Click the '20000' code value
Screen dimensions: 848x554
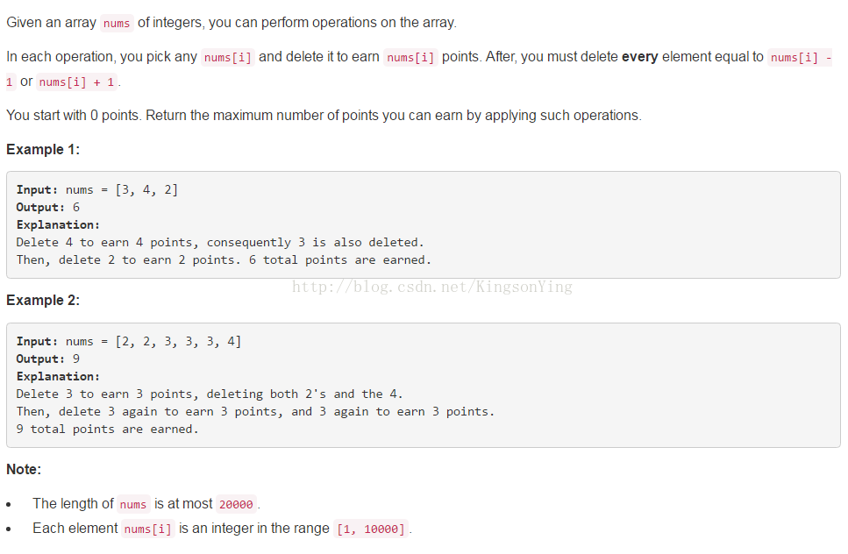pos(236,504)
